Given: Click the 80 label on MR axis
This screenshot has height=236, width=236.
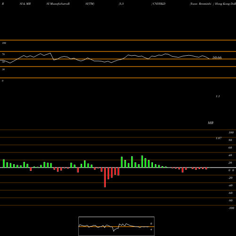Looking at the screenshot, I should pyautogui.click(x=230, y=140).
